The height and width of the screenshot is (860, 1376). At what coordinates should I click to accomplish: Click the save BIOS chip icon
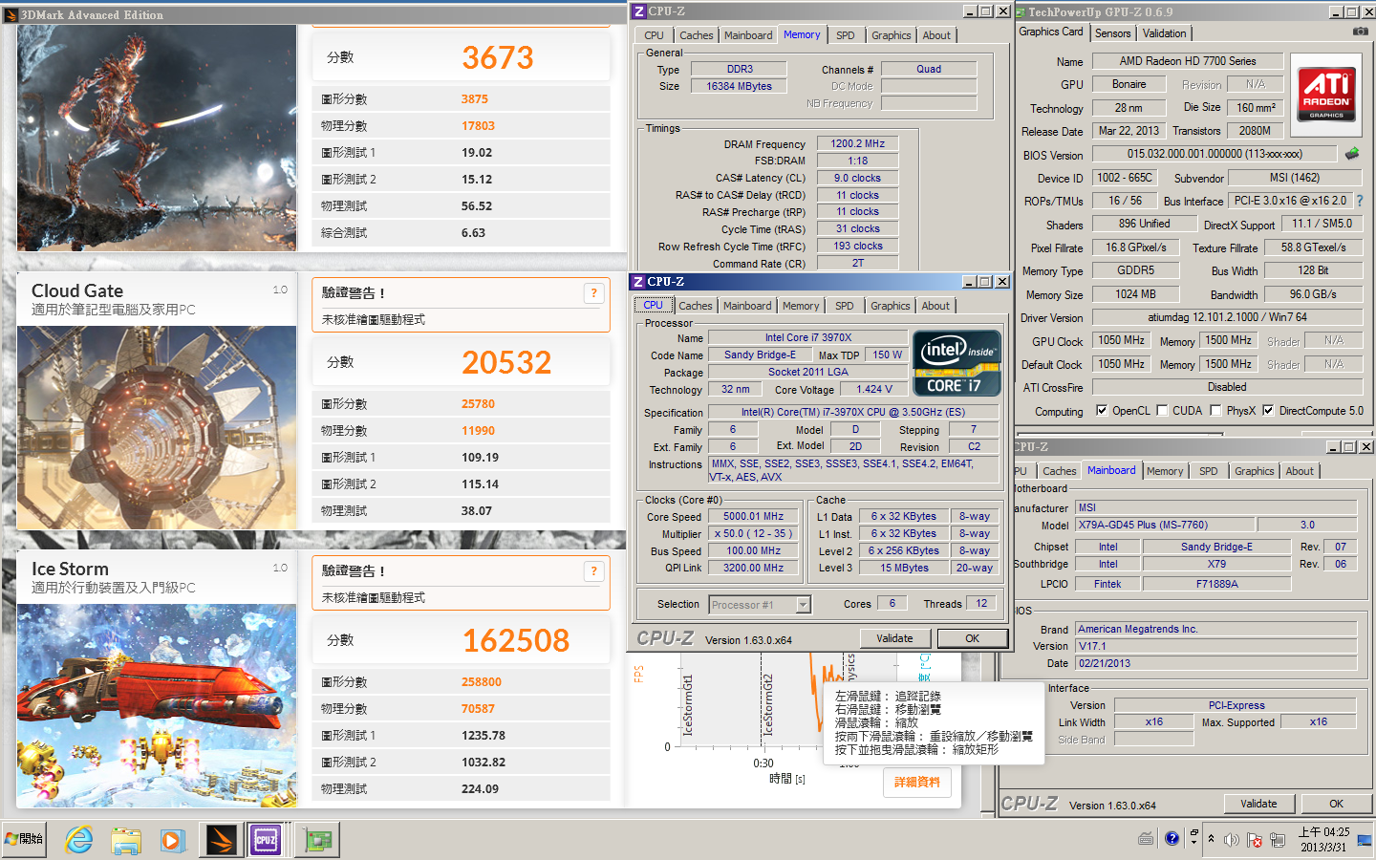(x=1352, y=153)
